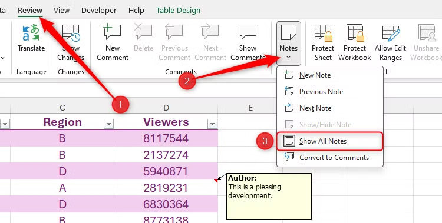Click Protect Workbook icon
The height and width of the screenshot is (223, 442).
pos(355,33)
